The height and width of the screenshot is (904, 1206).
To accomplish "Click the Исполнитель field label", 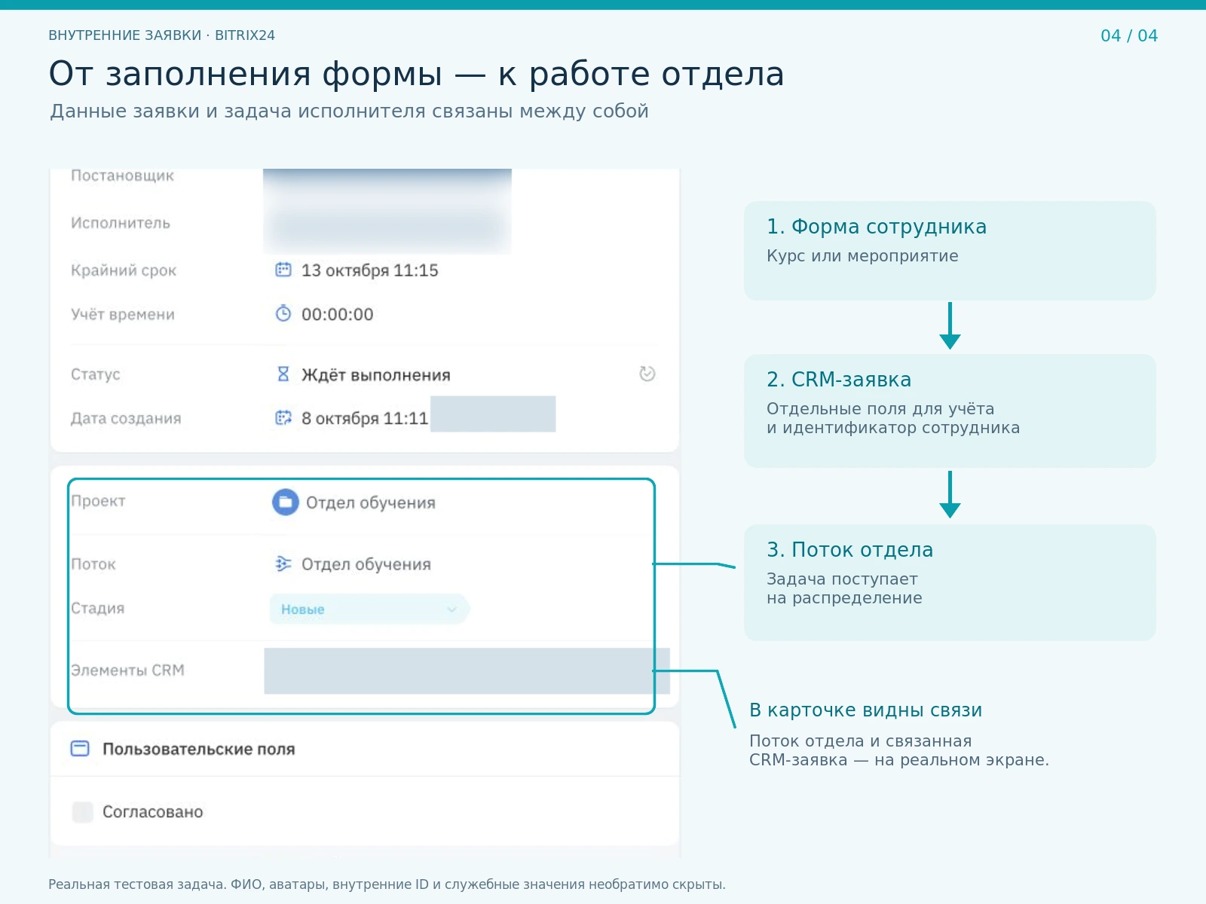I will [x=121, y=223].
